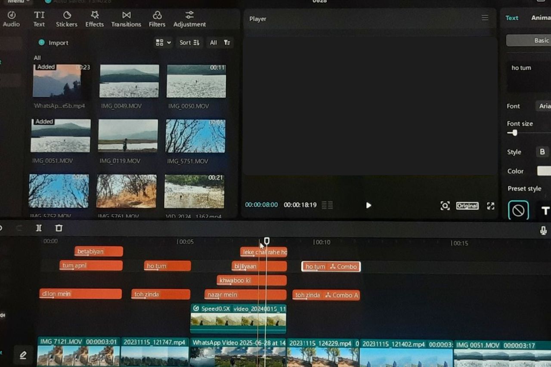The height and width of the screenshot is (367, 551).
Task: Select the IMG_0119.MOV media thumbnail
Action: 128,136
